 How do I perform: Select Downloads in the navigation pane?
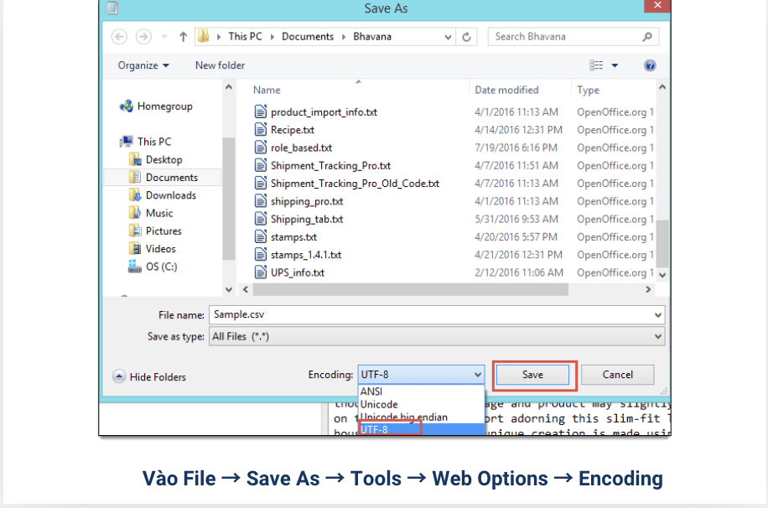pos(170,195)
